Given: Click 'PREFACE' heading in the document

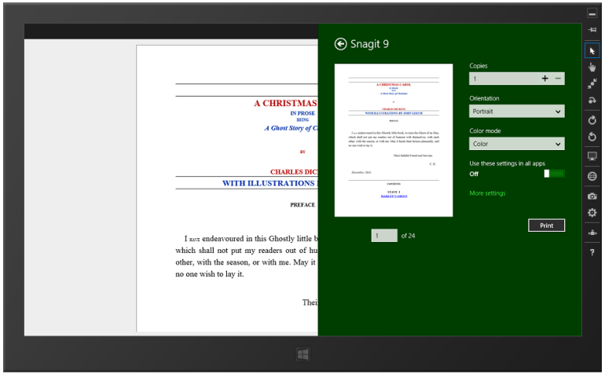Looking at the screenshot, I should (x=302, y=205).
